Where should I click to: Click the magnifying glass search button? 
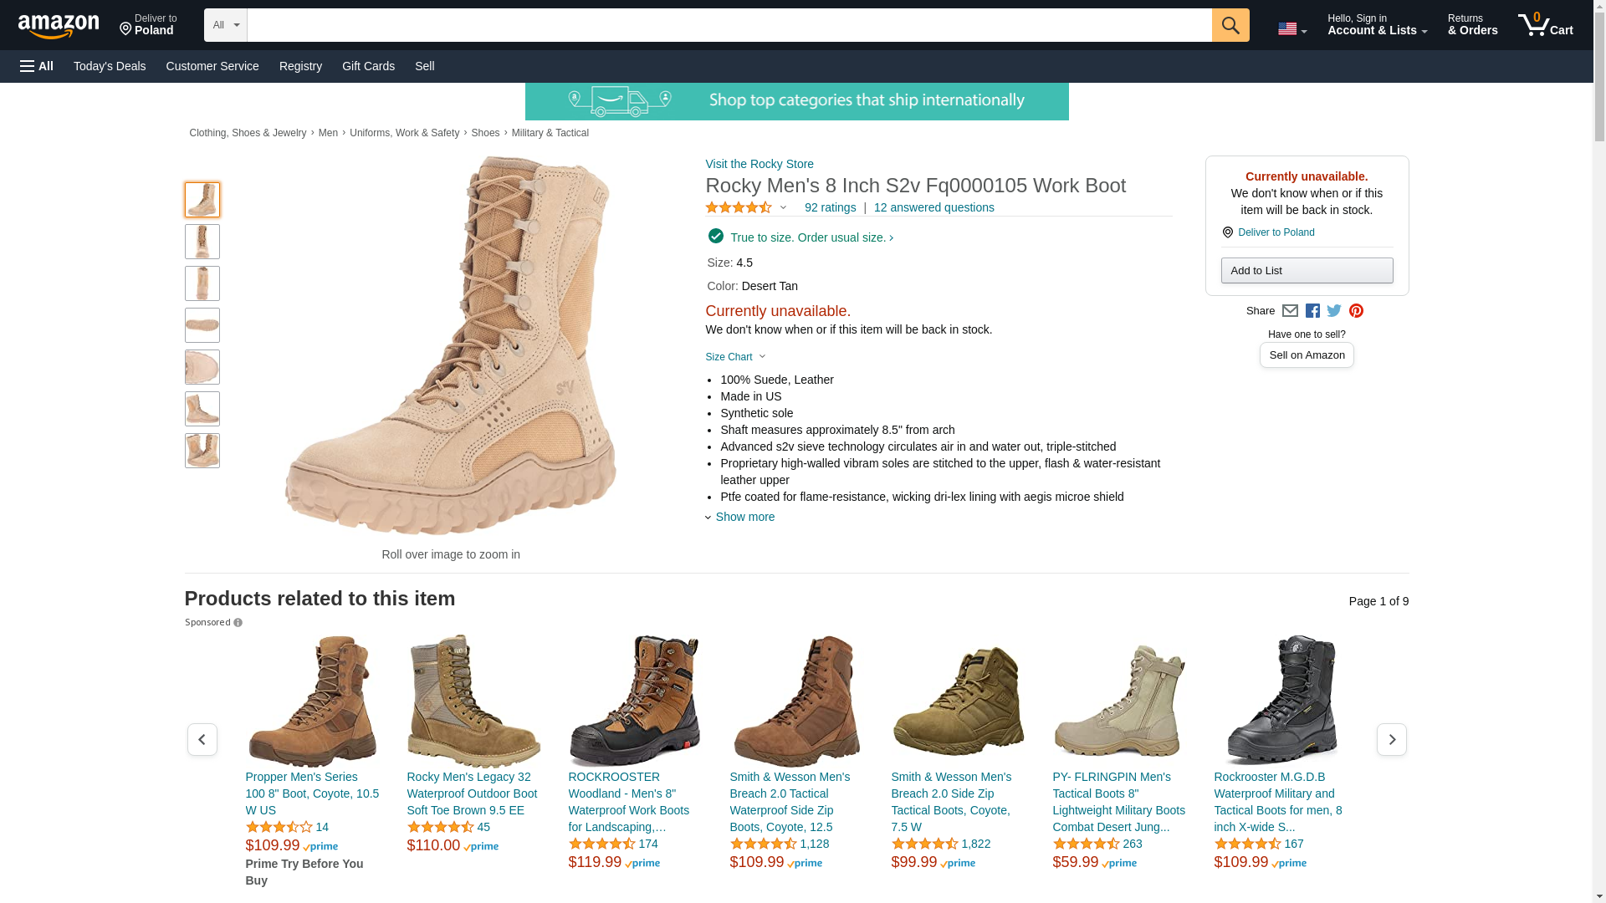coord(1230,25)
